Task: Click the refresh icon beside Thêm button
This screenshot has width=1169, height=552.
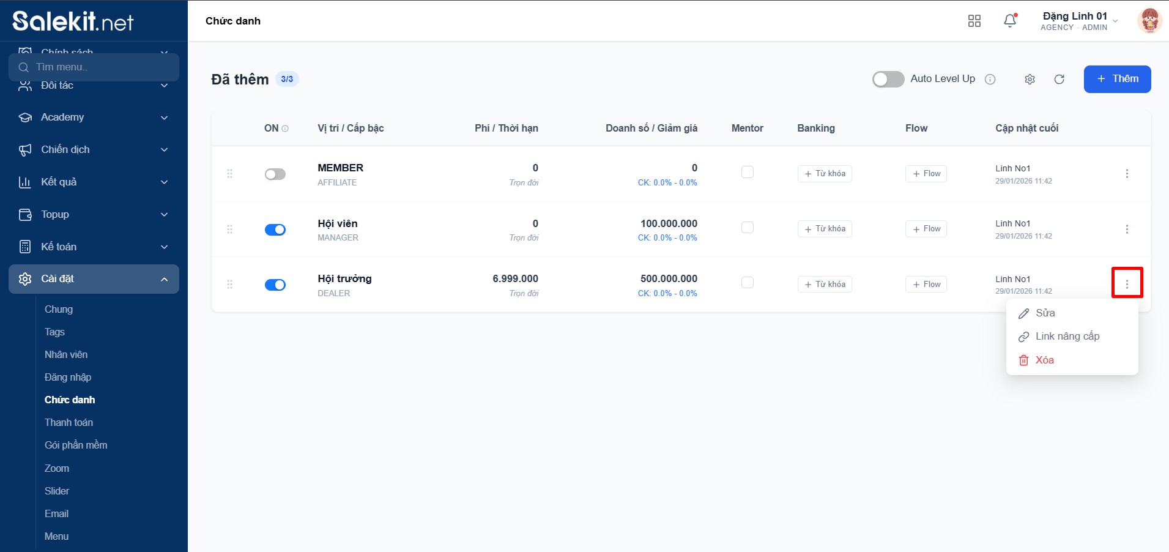Action: tap(1060, 80)
